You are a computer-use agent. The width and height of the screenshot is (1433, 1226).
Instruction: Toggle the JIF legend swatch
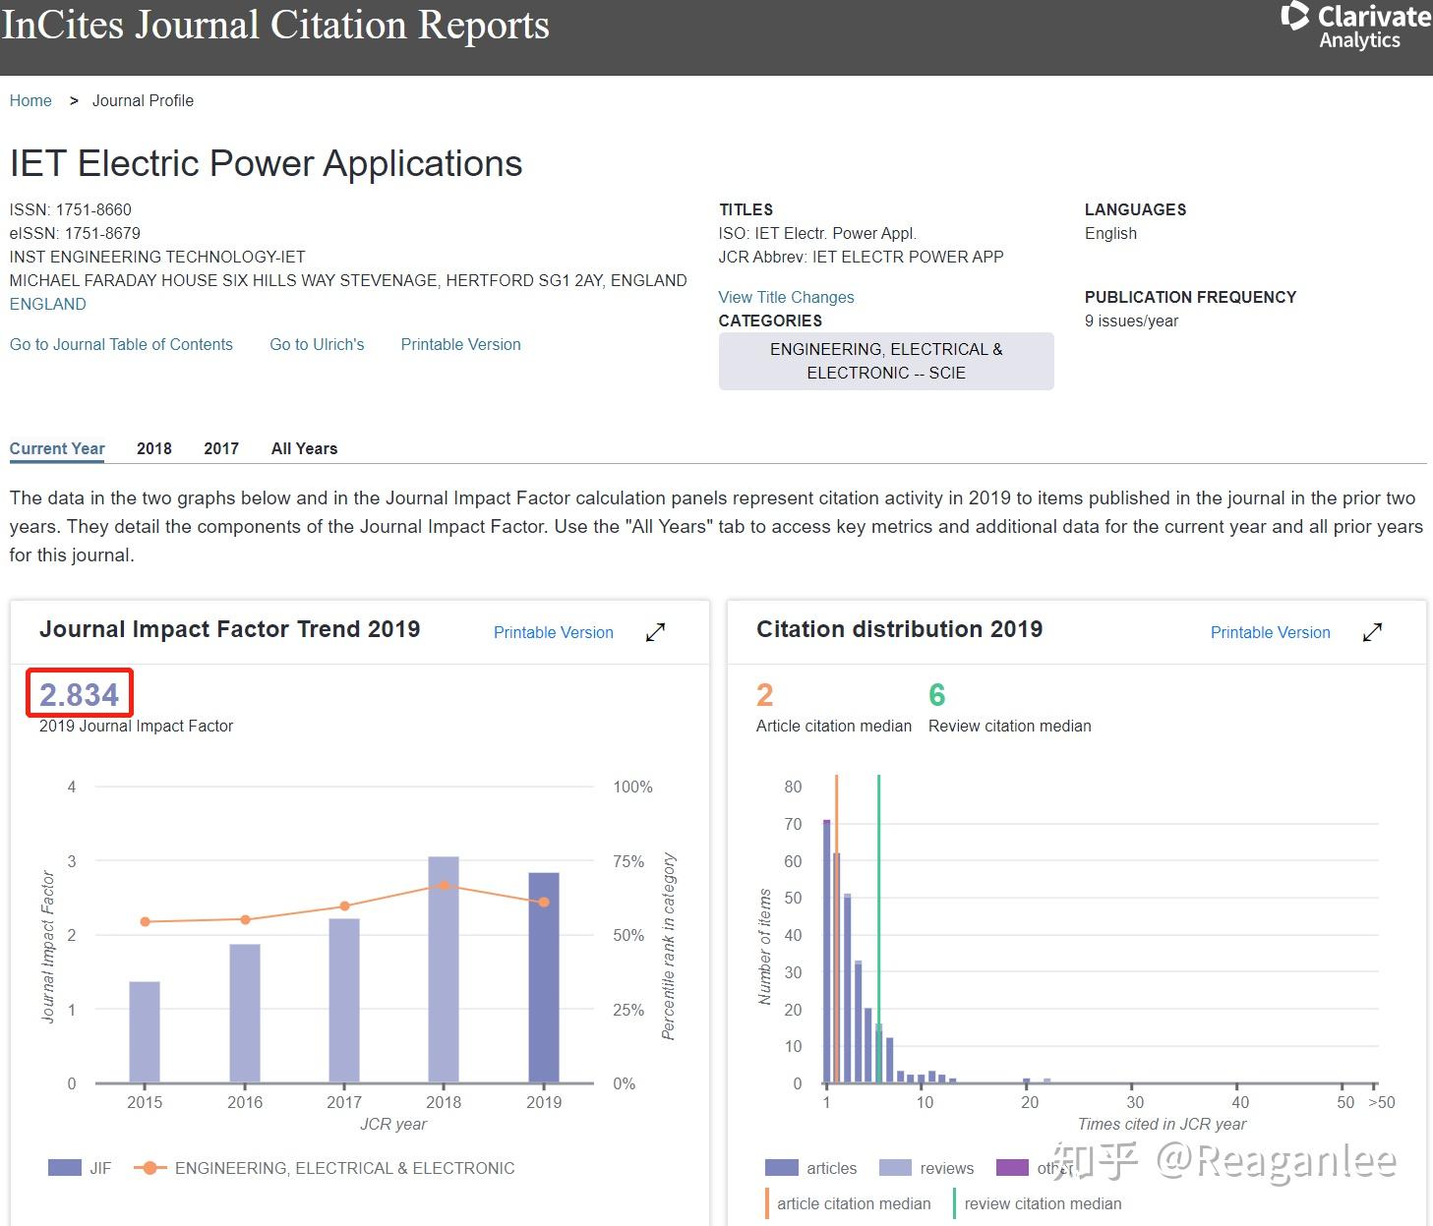click(65, 1168)
